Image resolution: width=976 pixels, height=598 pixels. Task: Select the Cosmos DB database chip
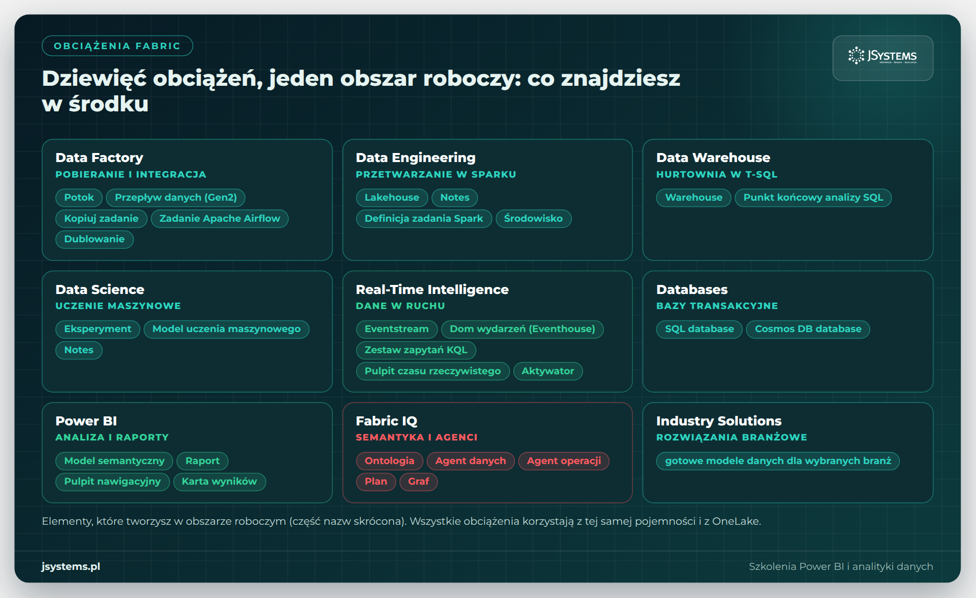pyautogui.click(x=808, y=329)
